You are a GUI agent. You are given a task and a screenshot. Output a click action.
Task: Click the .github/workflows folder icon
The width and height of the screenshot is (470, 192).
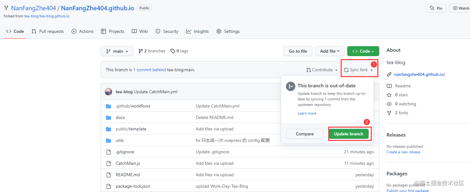[x=108, y=106]
